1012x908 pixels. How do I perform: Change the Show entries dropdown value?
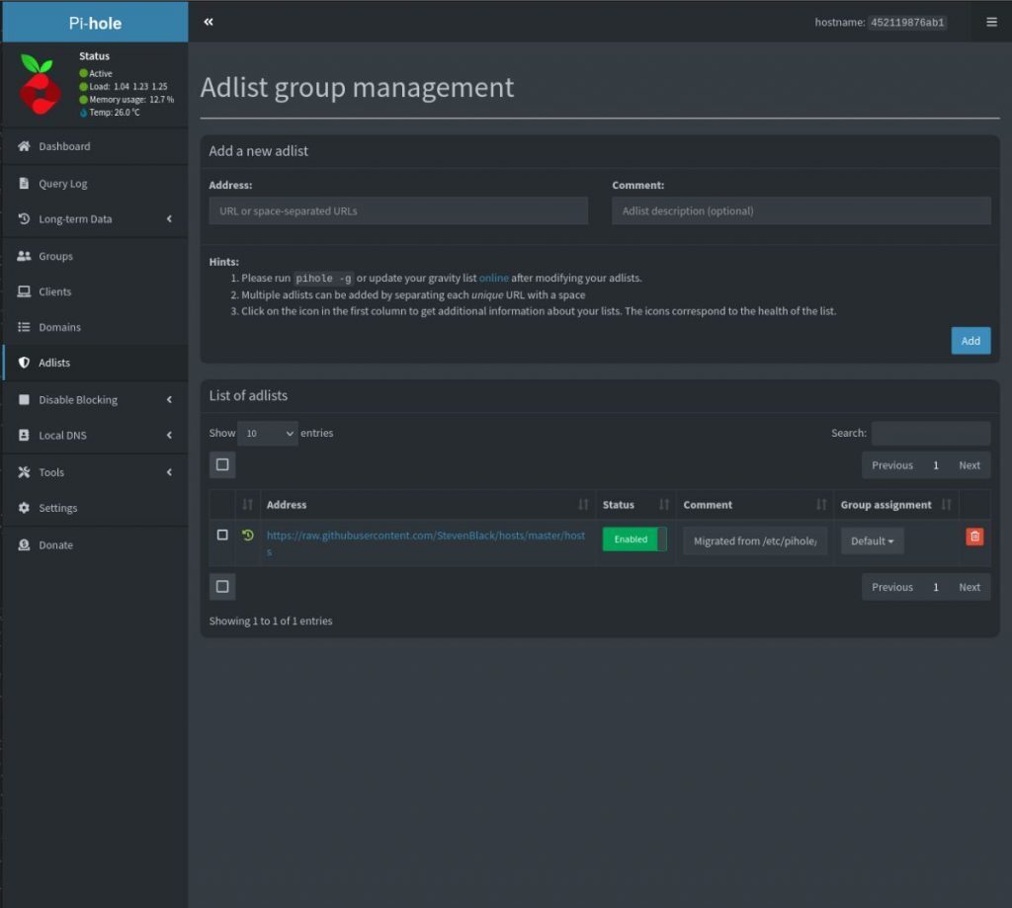click(267, 433)
